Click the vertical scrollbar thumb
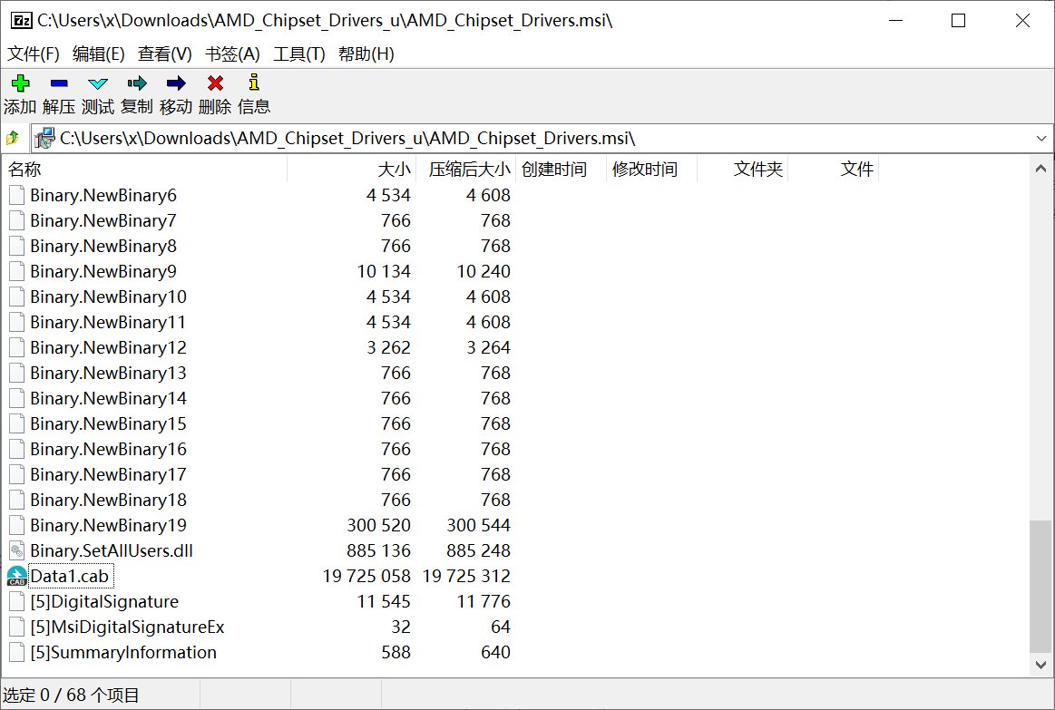 pyautogui.click(x=1040, y=587)
